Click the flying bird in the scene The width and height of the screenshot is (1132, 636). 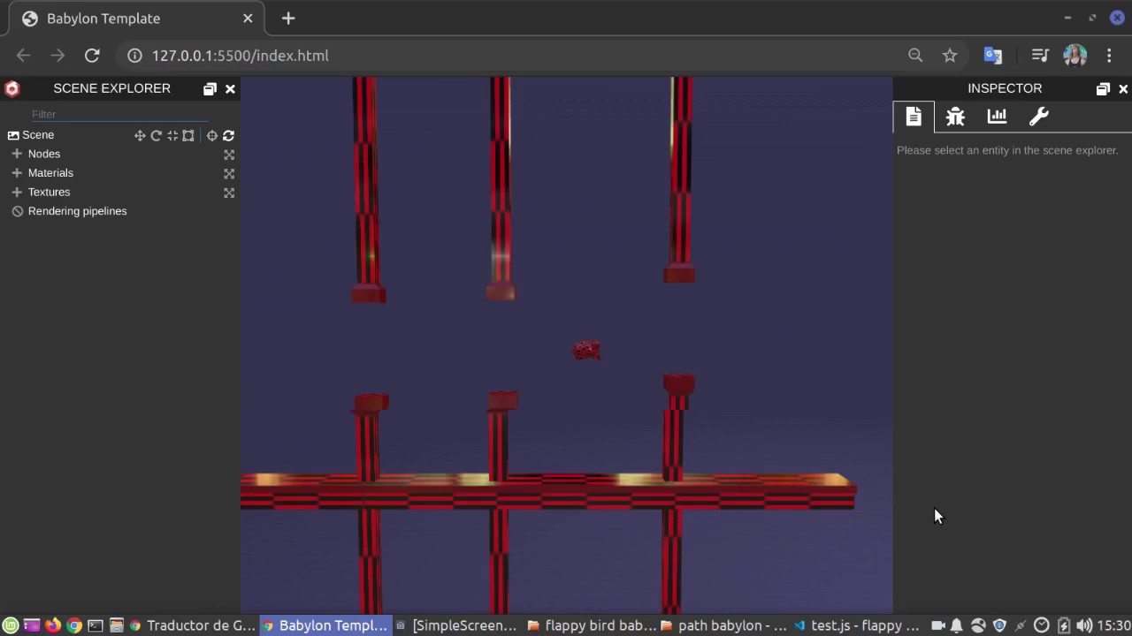(x=586, y=351)
